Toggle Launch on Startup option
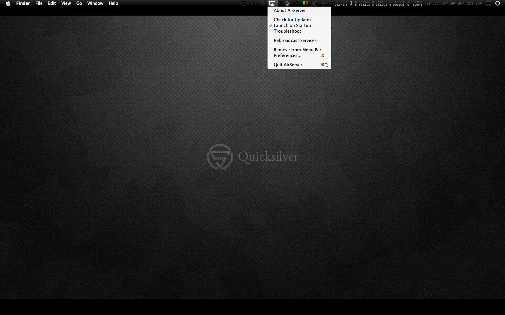 [x=299, y=25]
